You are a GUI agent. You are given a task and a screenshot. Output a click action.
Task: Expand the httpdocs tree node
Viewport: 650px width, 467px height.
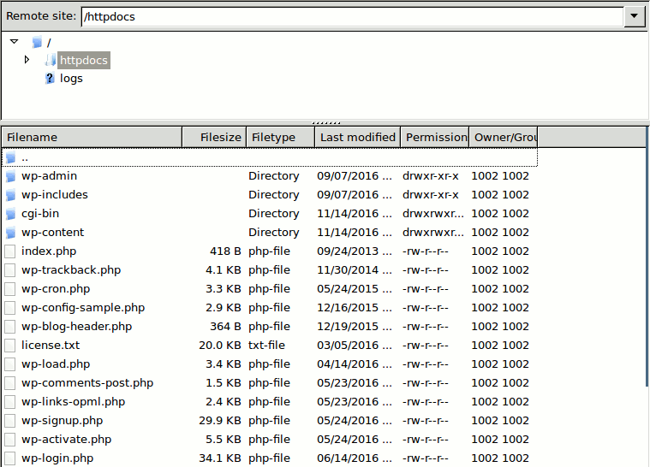[x=27, y=60]
